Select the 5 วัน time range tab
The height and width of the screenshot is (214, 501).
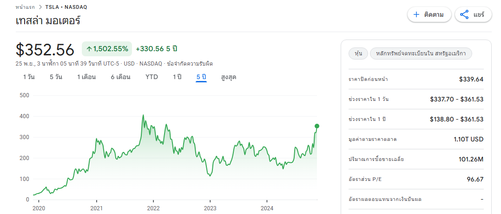56,77
